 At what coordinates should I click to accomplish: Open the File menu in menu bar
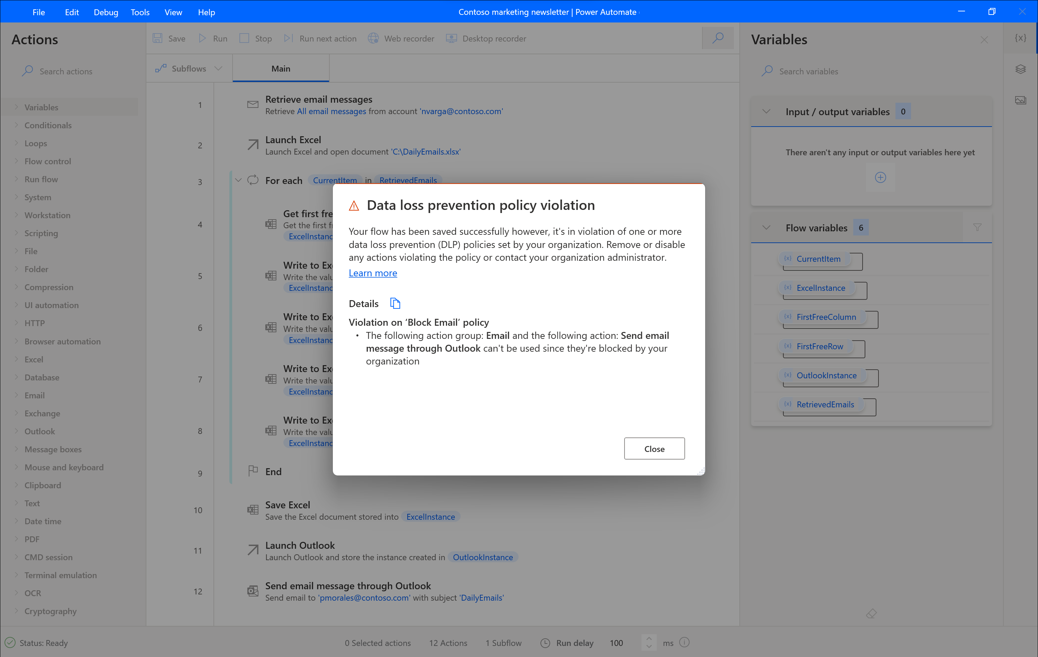coord(39,11)
